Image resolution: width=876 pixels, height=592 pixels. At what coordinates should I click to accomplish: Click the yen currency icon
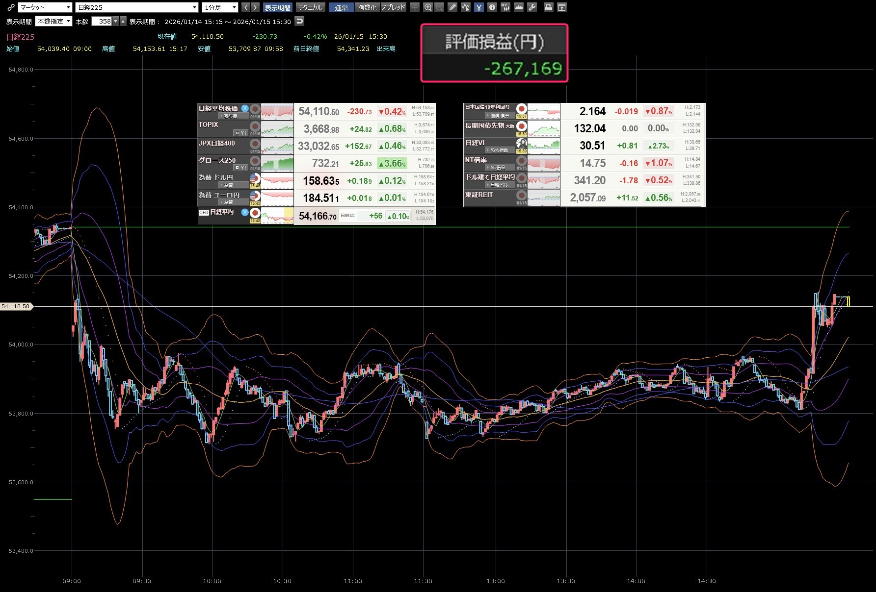[479, 7]
